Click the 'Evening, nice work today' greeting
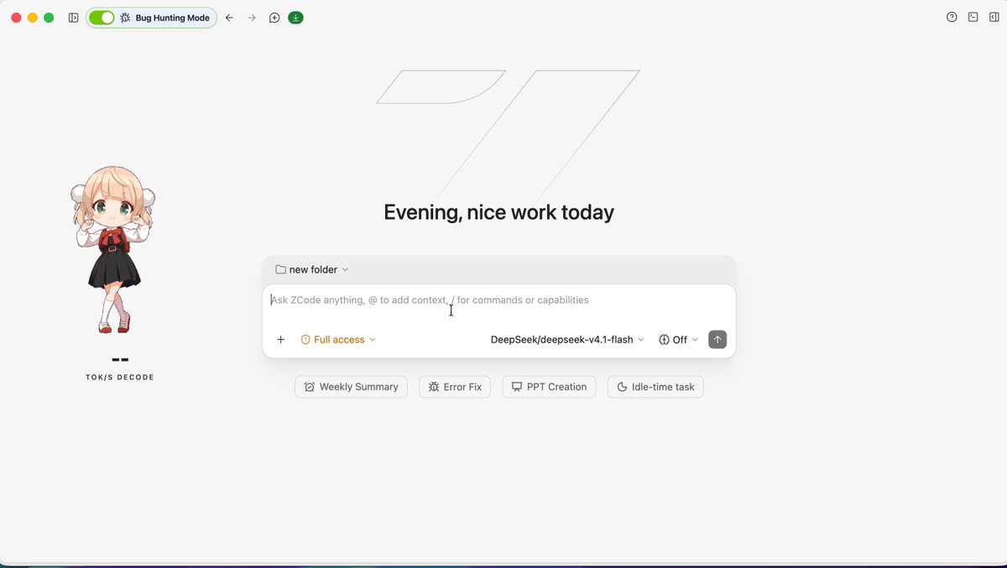This screenshot has width=1007, height=568. (x=499, y=212)
